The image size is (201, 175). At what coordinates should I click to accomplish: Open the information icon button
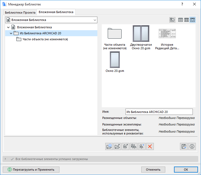192,146
